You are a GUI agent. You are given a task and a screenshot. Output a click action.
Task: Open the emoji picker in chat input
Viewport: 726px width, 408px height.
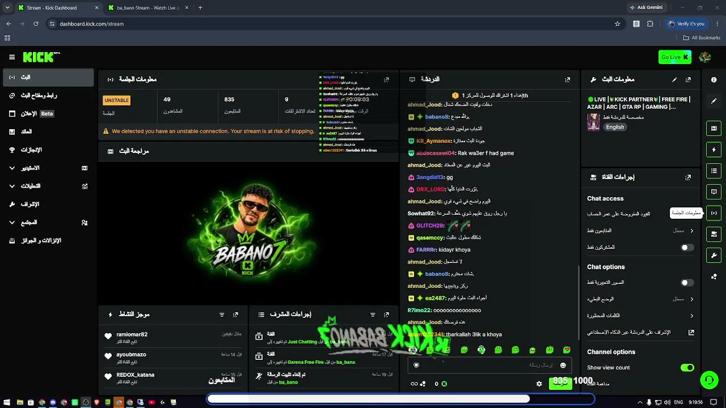[x=563, y=365]
